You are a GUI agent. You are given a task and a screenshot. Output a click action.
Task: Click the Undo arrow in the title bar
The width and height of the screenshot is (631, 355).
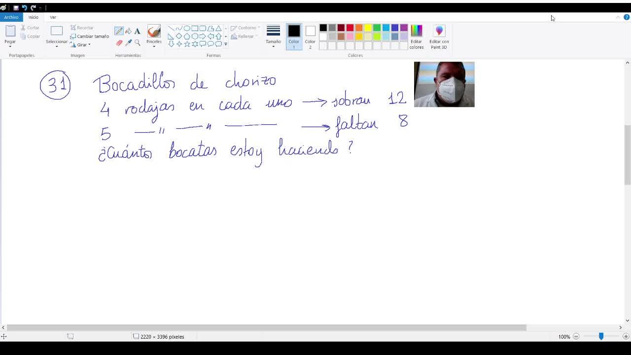tap(24, 8)
